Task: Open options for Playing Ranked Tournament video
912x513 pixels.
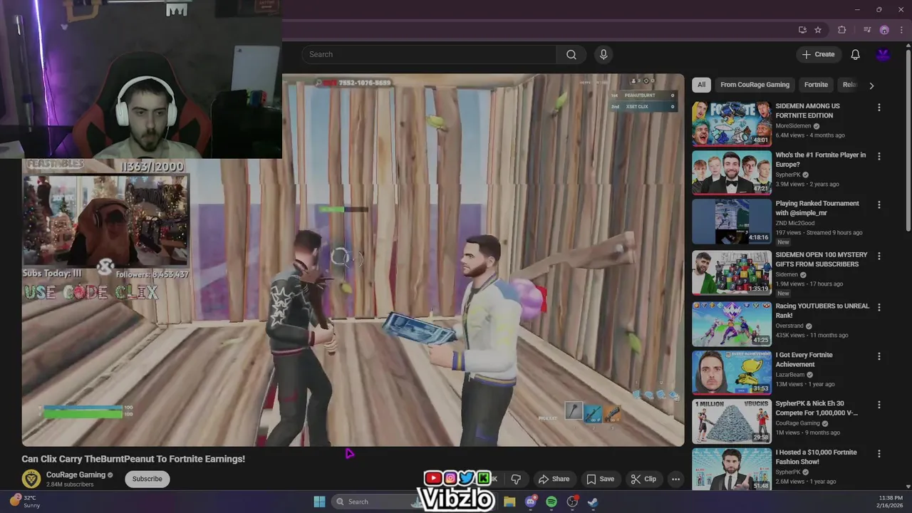Action: [879, 204]
